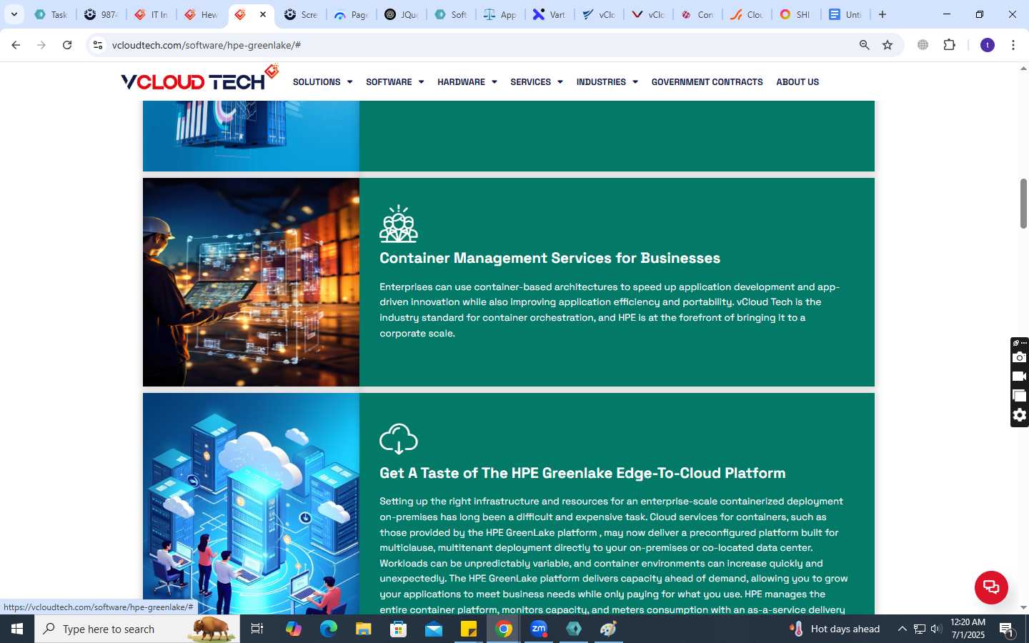This screenshot has height=643, width=1029.
Task: Expand the Solutions menu
Action: pyautogui.click(x=322, y=82)
